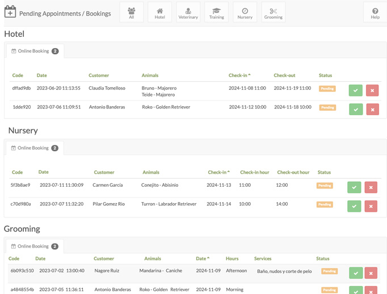Click Pending status of booking a4848554b
Image resolution: width=387 pixels, height=294 pixels.
pyautogui.click(x=329, y=290)
